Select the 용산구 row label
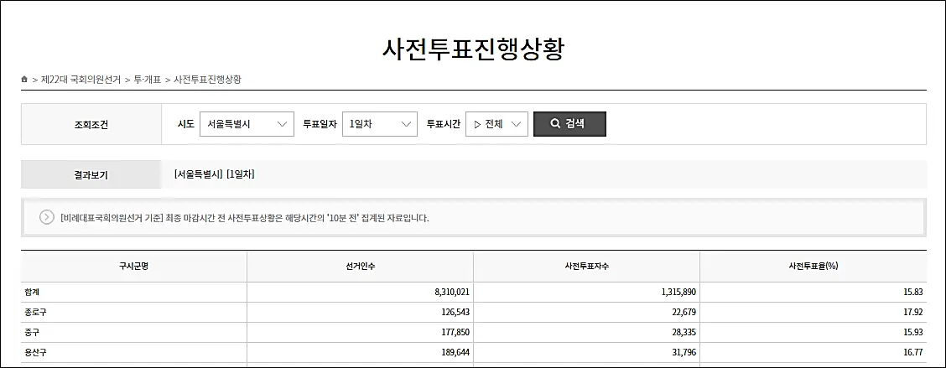 (34, 353)
